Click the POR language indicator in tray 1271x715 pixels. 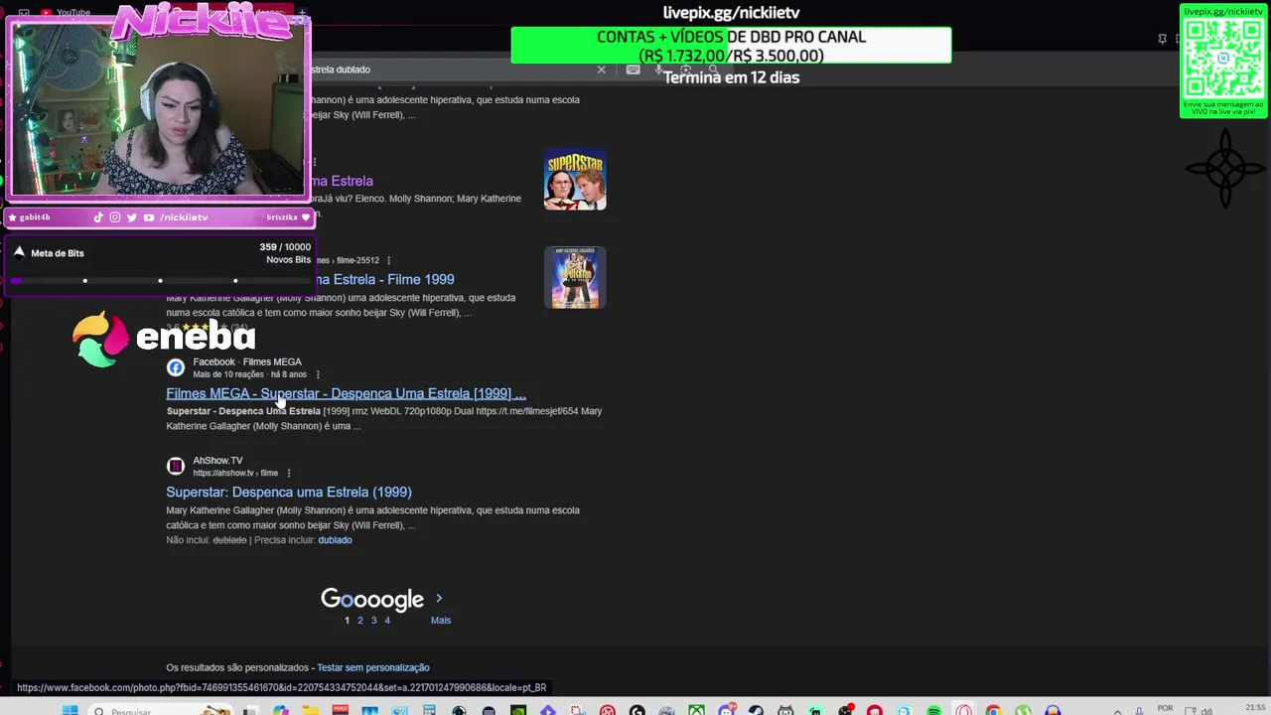click(1166, 709)
